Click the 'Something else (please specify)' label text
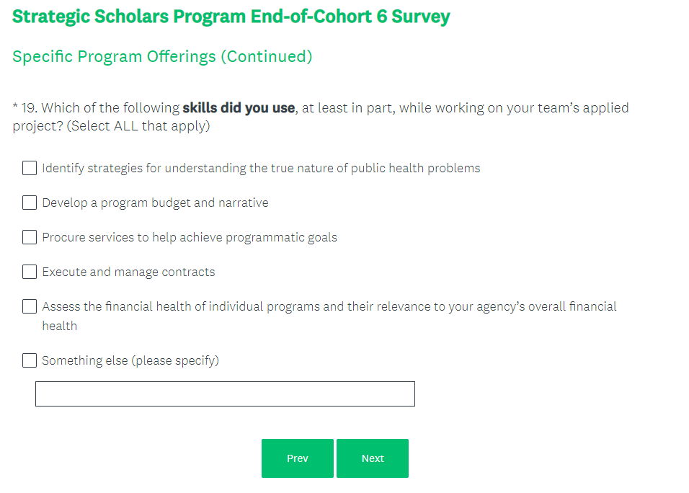 130,360
